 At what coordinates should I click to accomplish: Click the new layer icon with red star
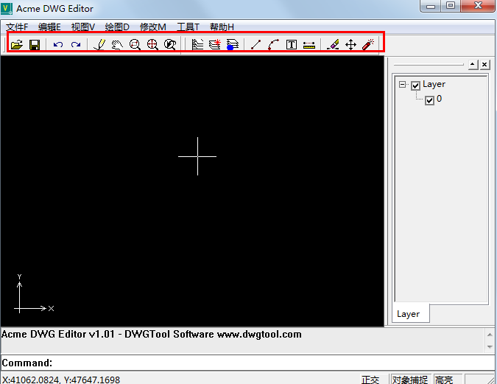(215, 44)
